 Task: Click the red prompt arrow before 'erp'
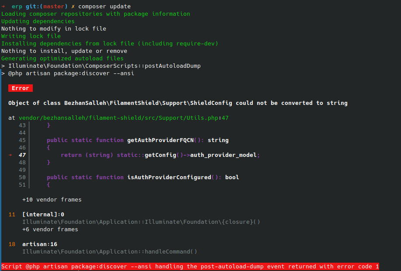click(3, 7)
